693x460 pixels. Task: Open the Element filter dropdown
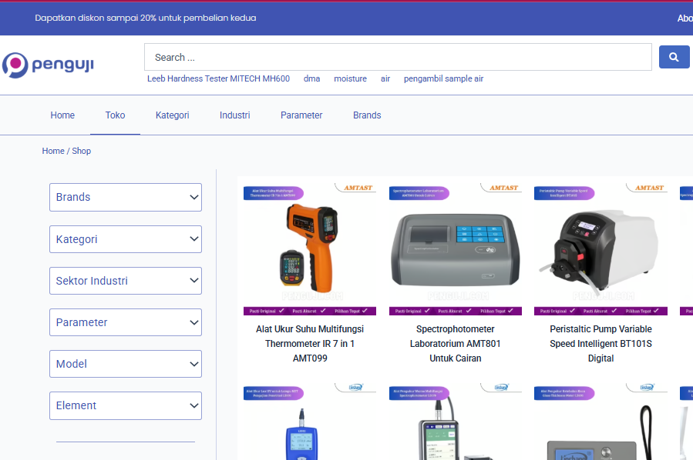pos(126,405)
